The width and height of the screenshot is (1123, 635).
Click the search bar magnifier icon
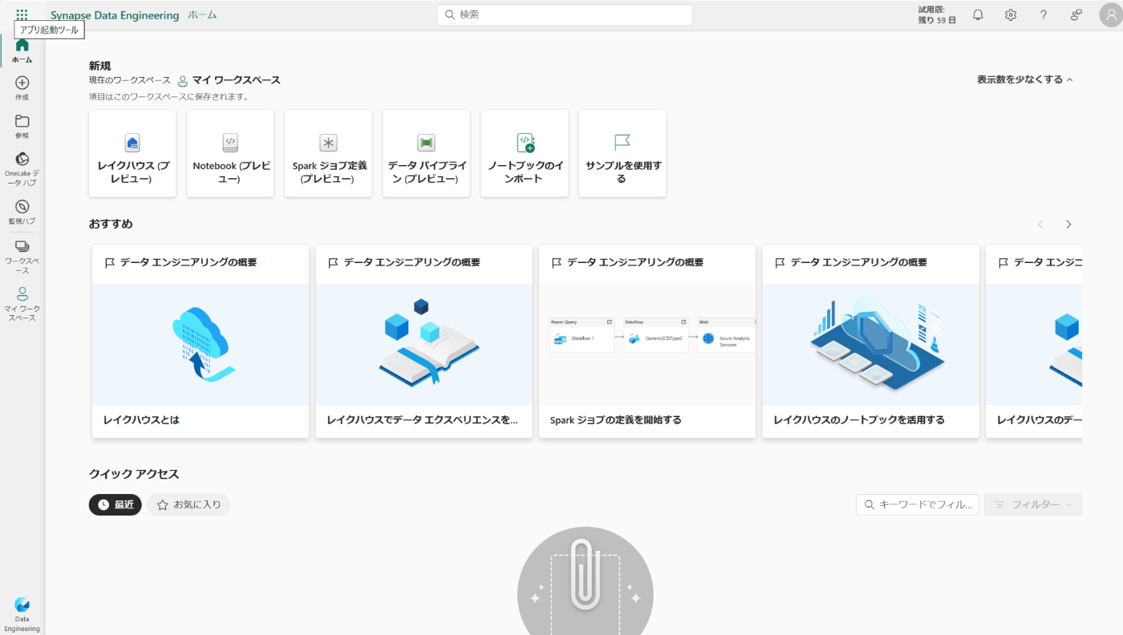point(450,14)
